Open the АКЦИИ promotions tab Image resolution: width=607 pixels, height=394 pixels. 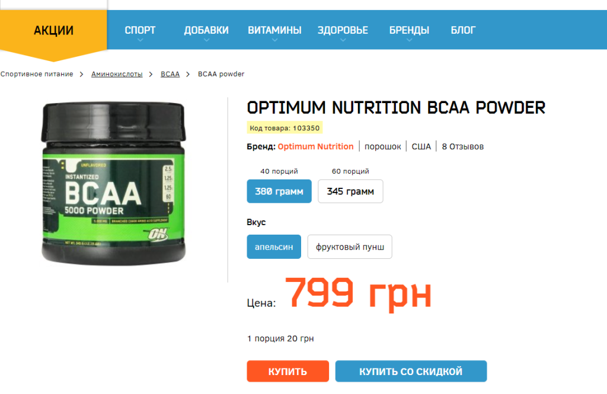click(x=53, y=31)
